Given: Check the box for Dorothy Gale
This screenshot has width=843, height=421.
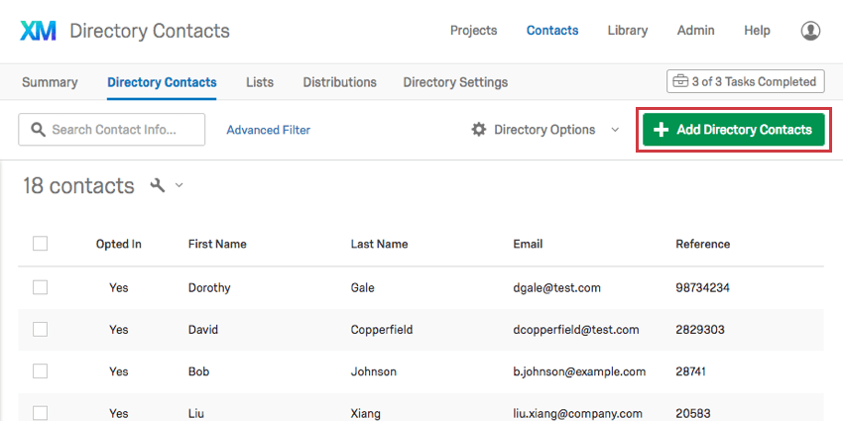Looking at the screenshot, I should click(40, 288).
